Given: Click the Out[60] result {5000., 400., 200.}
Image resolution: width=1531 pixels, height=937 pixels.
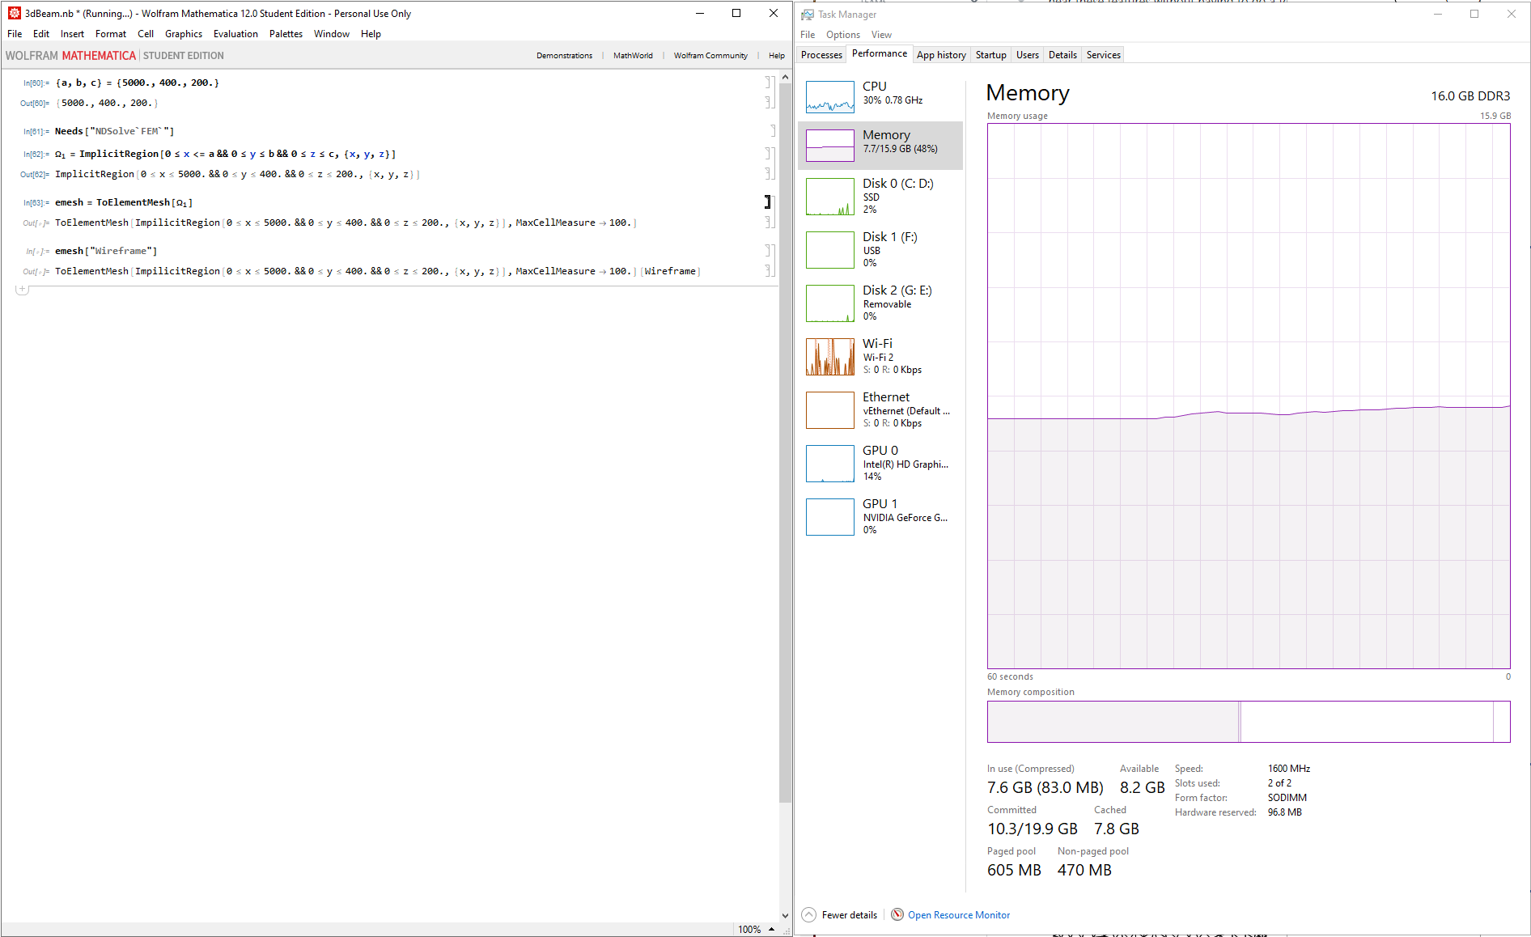Looking at the screenshot, I should (107, 103).
